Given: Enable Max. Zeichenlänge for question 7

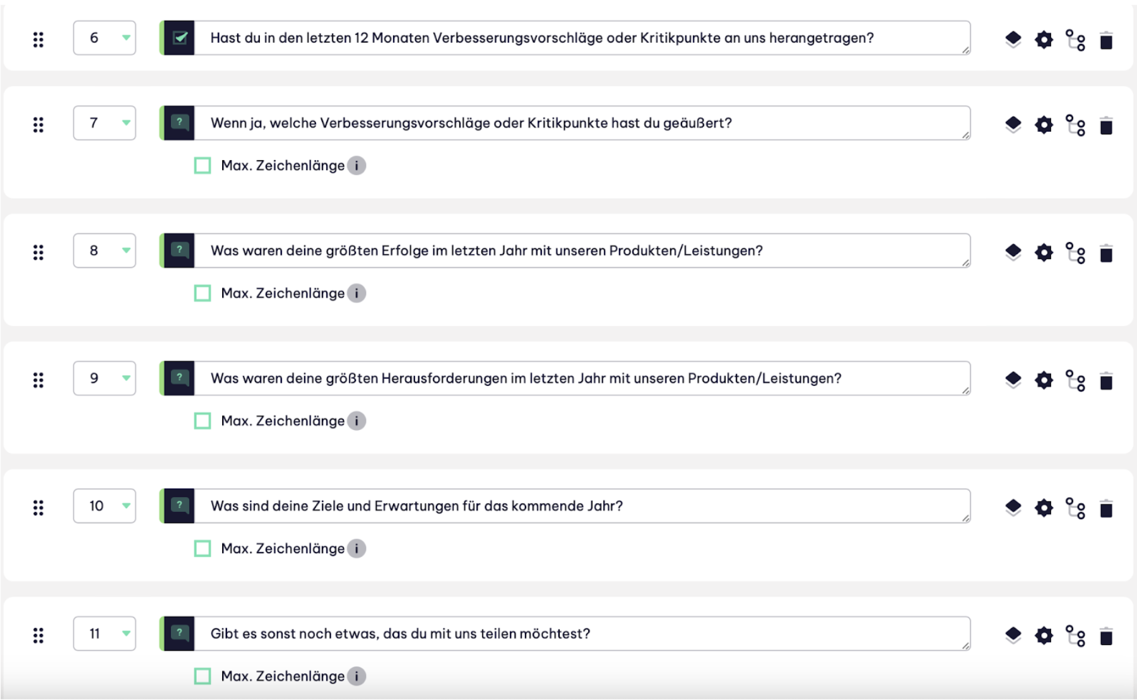Looking at the screenshot, I should 203,166.
